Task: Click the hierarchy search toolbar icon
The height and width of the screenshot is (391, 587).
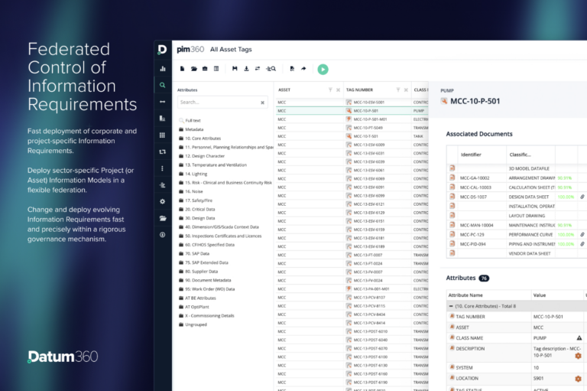Action: pos(271,69)
